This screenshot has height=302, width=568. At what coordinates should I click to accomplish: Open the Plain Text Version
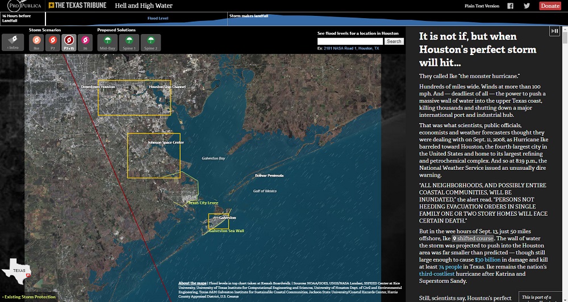pyautogui.click(x=482, y=6)
